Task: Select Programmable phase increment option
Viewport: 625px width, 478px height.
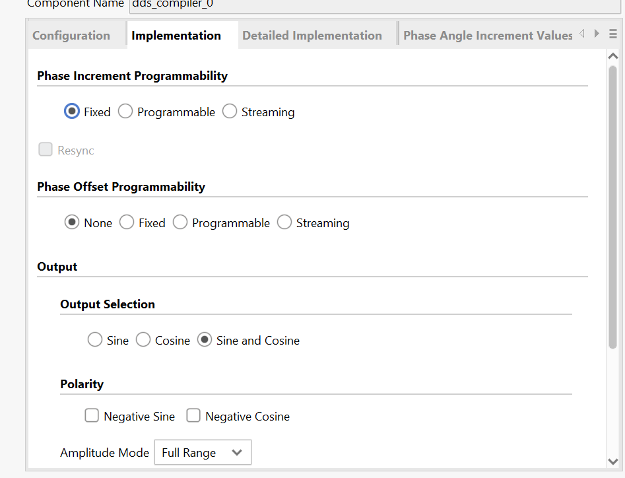Action: pyautogui.click(x=125, y=112)
